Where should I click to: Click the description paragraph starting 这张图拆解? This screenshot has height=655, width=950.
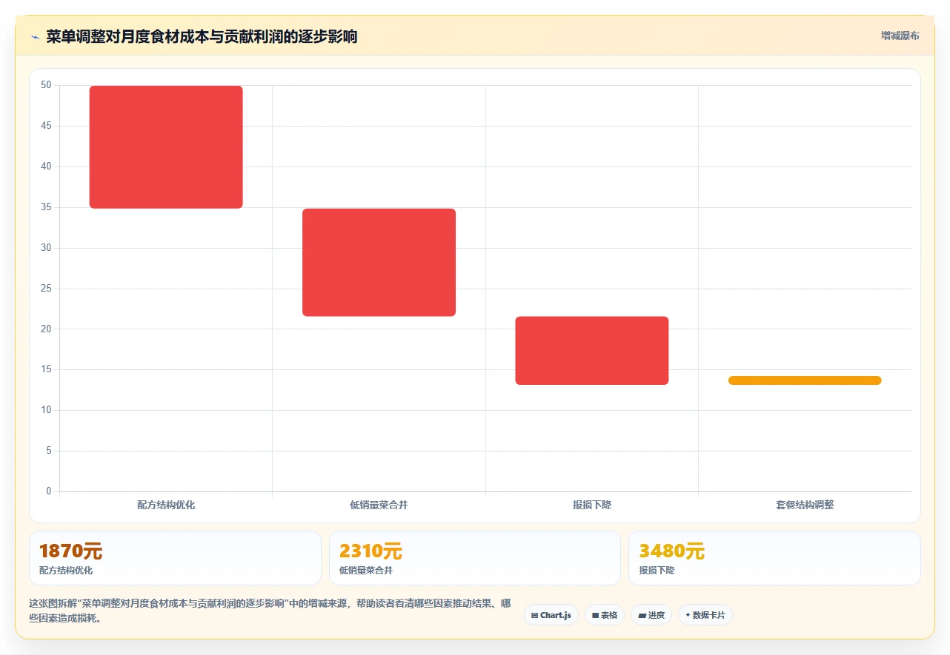coord(270,611)
